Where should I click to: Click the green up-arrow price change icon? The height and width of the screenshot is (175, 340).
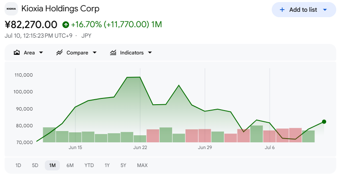click(65, 25)
